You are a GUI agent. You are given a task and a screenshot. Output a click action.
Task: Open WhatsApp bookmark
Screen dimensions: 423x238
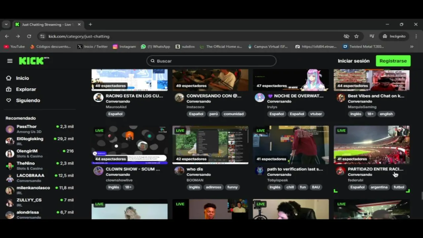point(155,47)
